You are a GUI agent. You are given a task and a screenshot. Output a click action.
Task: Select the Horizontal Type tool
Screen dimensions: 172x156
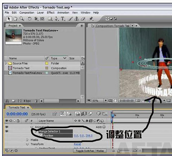click(x=63, y=19)
